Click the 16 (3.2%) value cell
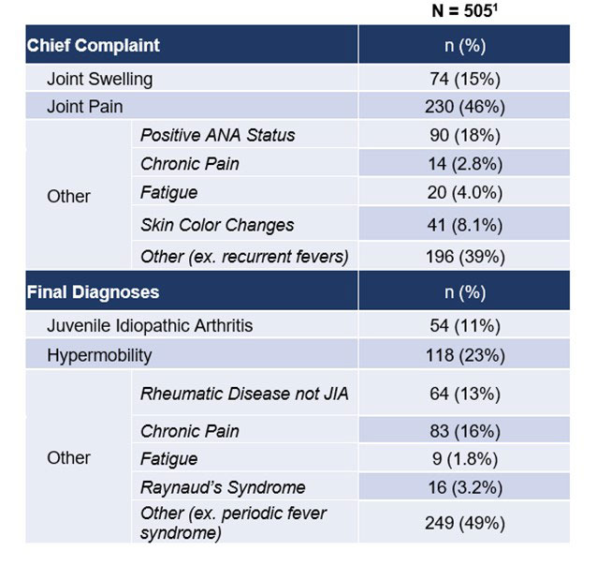 (465, 487)
